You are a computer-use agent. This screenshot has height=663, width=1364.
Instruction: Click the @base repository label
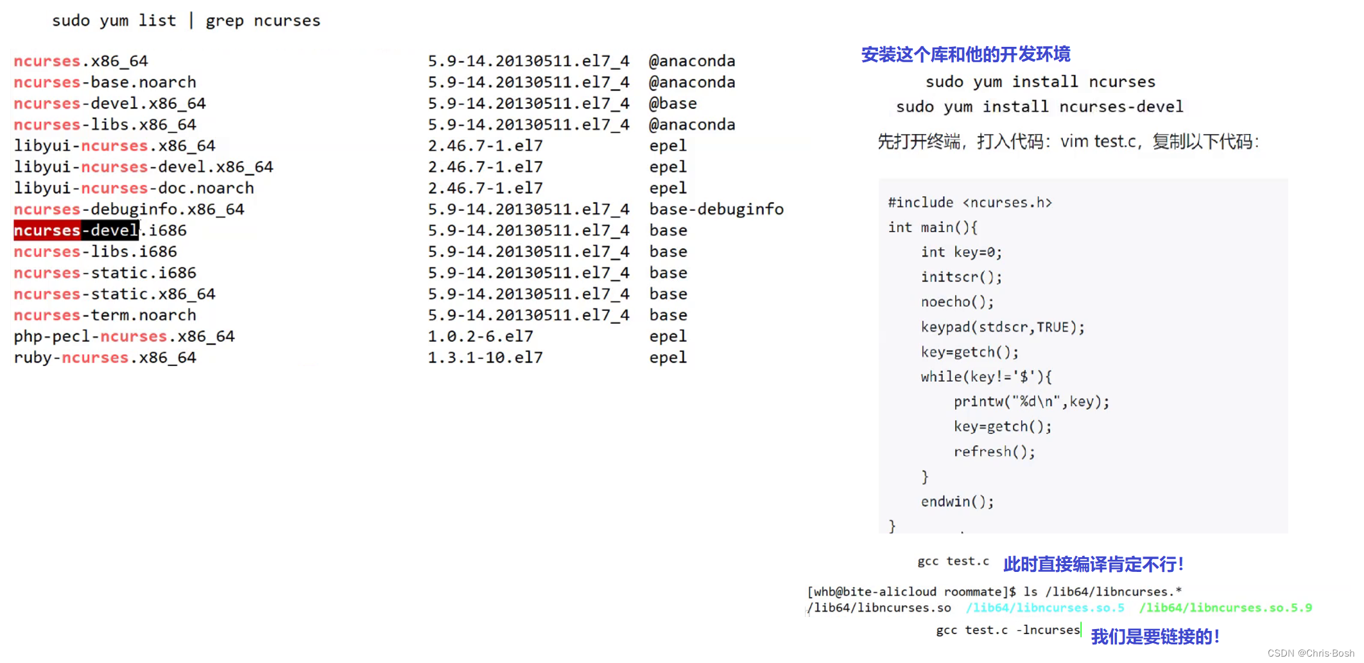coord(673,103)
